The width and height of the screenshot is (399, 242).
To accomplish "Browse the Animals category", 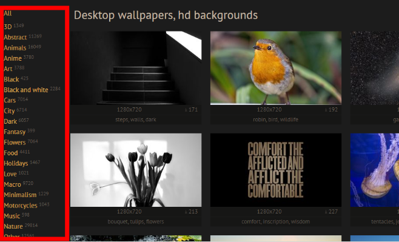I will coord(15,47).
